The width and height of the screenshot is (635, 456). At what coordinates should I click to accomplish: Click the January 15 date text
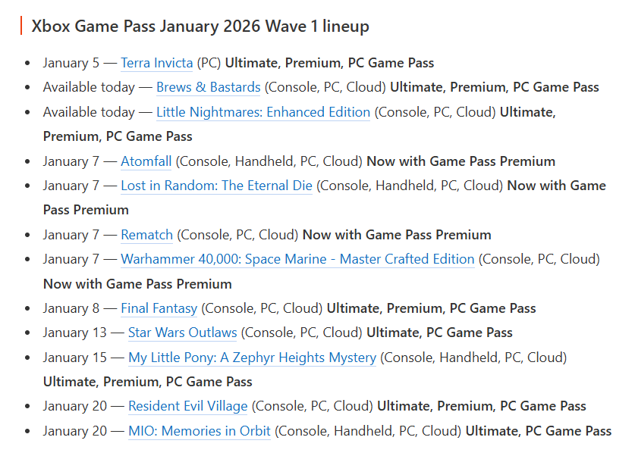(x=74, y=358)
